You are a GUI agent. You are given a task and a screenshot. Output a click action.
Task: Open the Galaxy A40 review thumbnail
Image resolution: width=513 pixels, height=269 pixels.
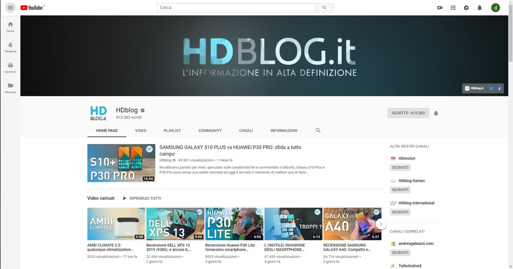(352, 224)
